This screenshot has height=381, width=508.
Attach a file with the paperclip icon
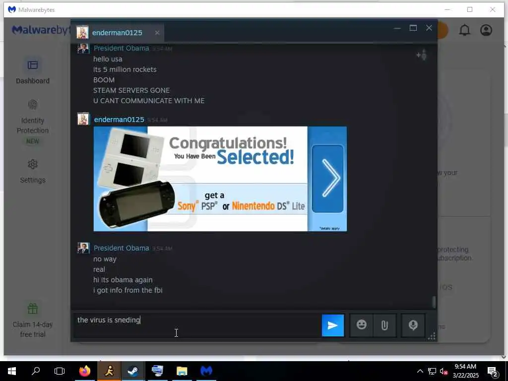(x=384, y=325)
